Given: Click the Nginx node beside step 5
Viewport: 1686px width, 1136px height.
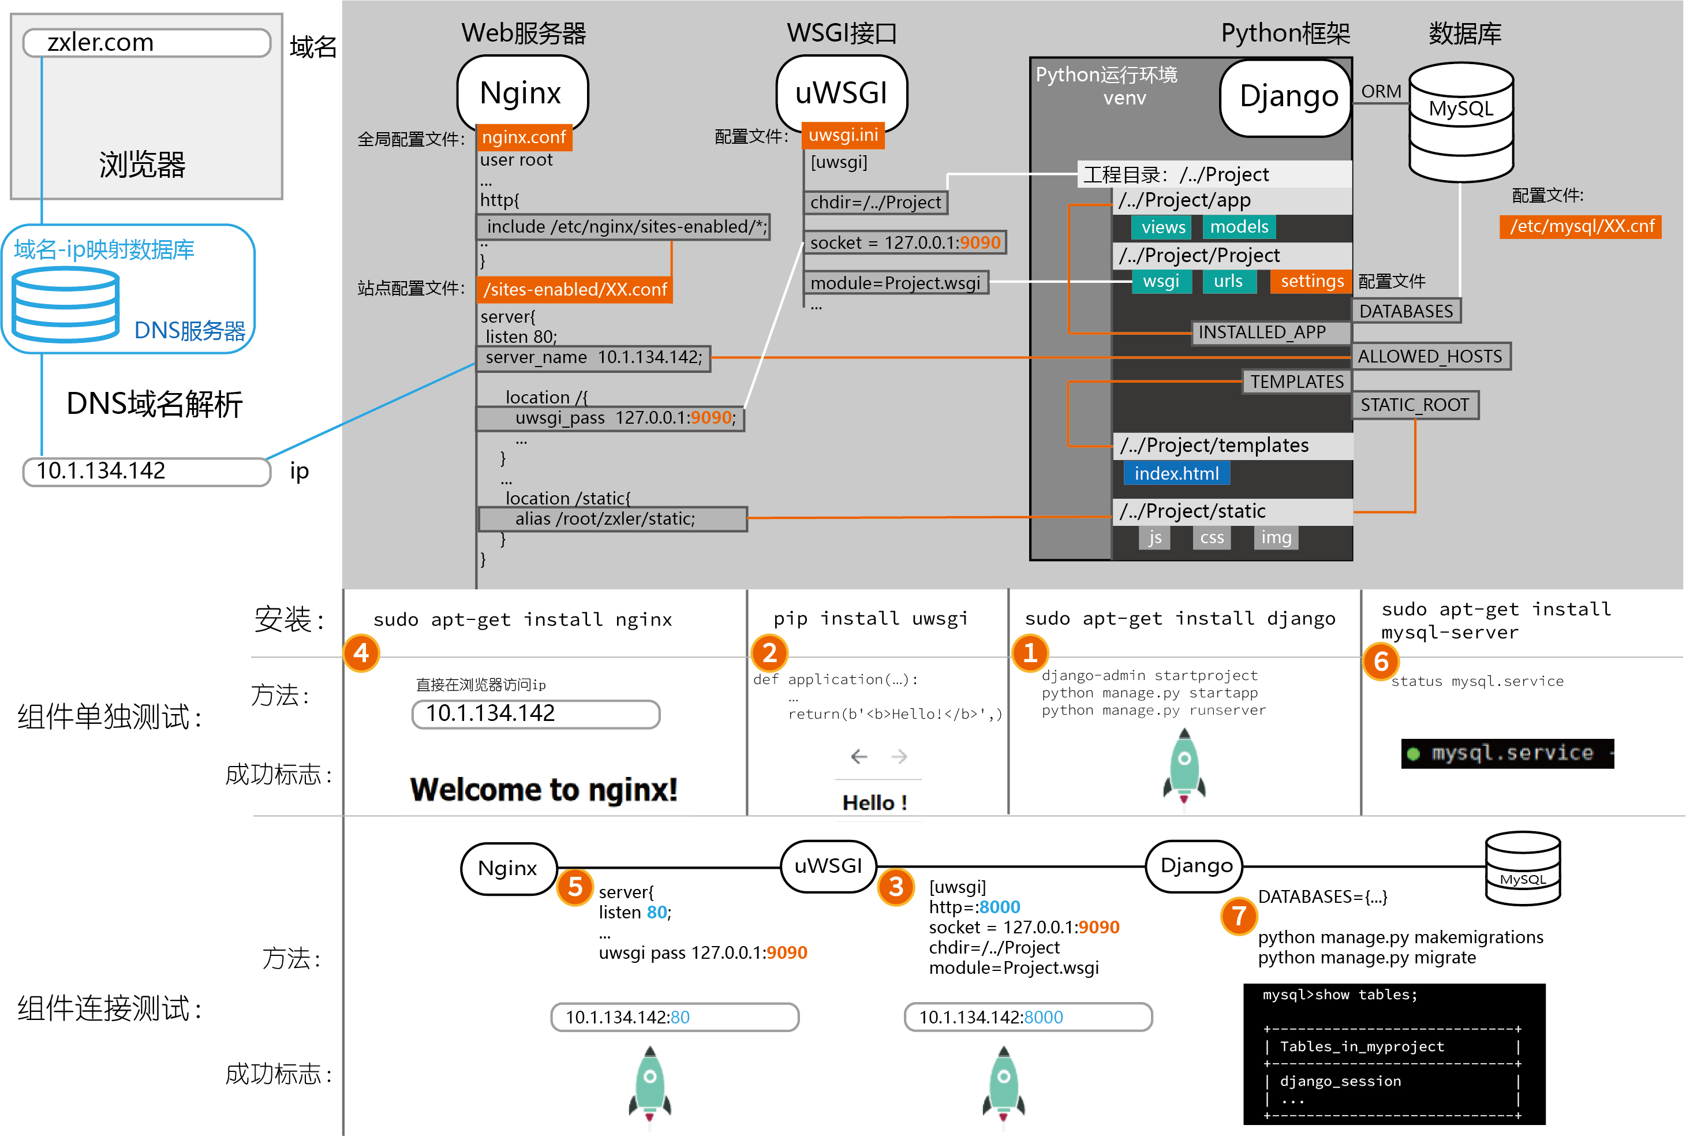Looking at the screenshot, I should click(x=509, y=868).
